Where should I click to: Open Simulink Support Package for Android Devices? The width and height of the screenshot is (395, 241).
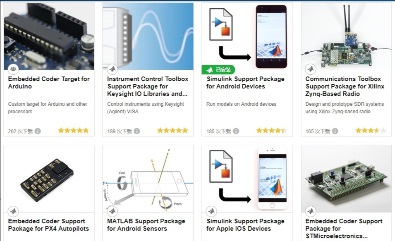[x=245, y=83]
